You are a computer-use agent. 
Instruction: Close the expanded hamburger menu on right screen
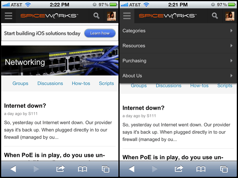[127, 16]
